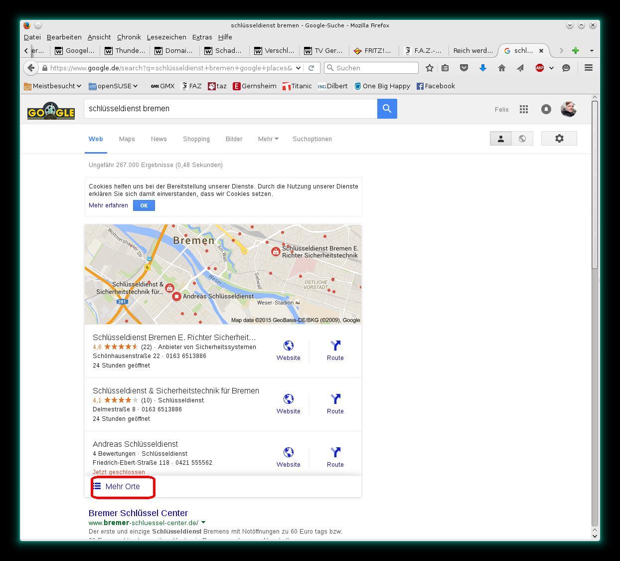Screen dimensions: 620x561
Task: Toggle private results with the person button
Action: pyautogui.click(x=500, y=139)
